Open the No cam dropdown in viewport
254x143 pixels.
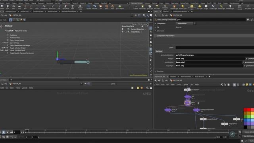(144, 24)
